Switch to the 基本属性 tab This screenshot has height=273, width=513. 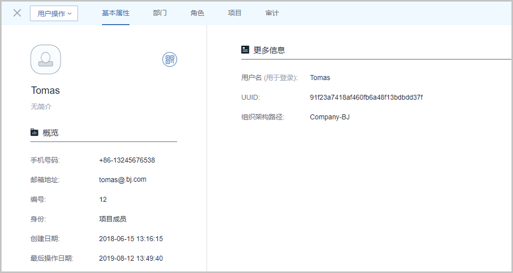[x=115, y=13]
